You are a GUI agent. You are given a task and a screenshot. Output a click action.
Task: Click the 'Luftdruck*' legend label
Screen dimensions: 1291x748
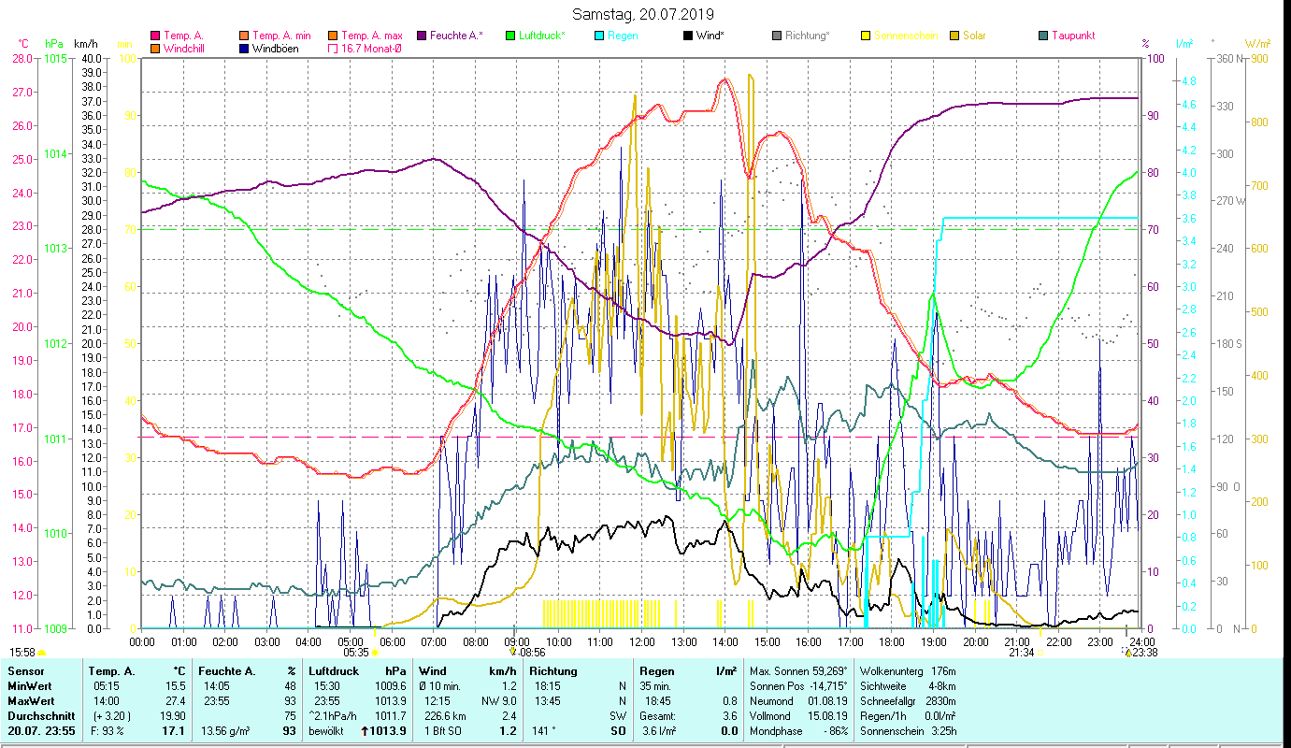(541, 36)
